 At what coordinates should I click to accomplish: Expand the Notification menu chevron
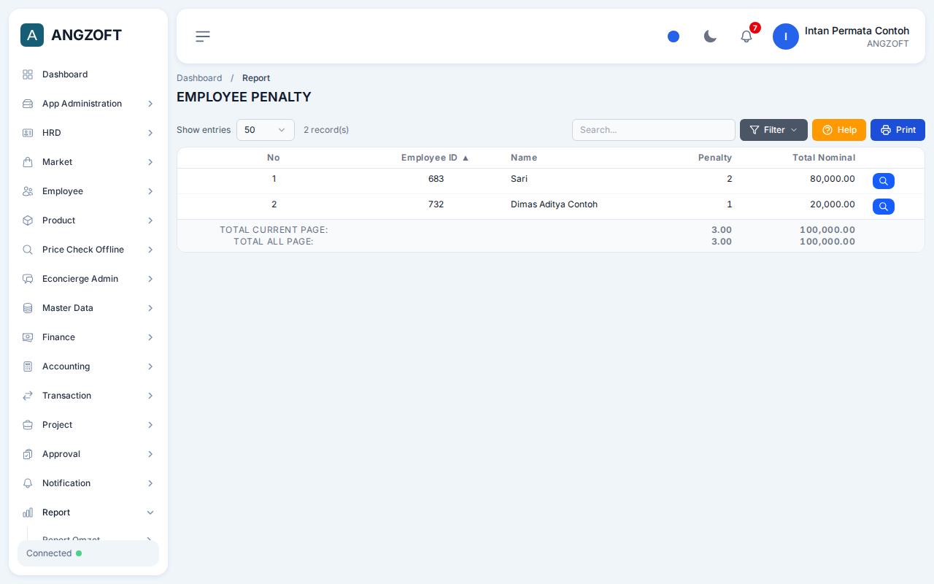tap(150, 483)
